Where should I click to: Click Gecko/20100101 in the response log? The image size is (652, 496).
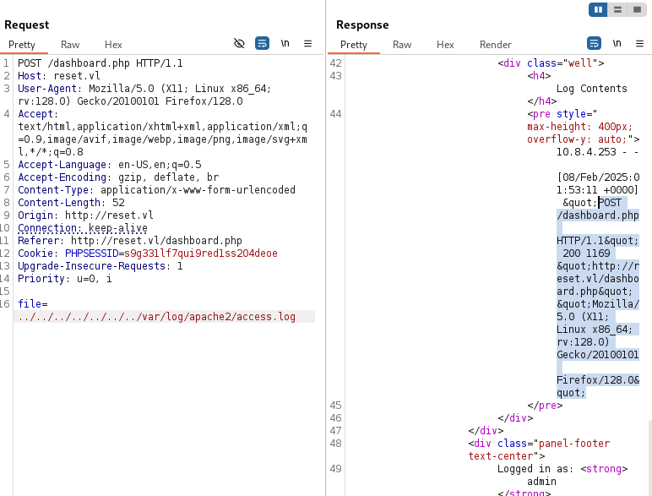[598, 355]
